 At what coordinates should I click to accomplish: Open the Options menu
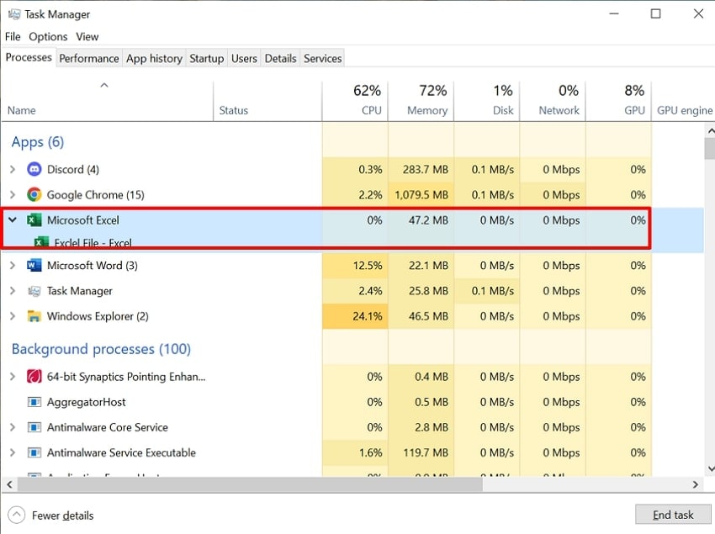click(x=48, y=37)
